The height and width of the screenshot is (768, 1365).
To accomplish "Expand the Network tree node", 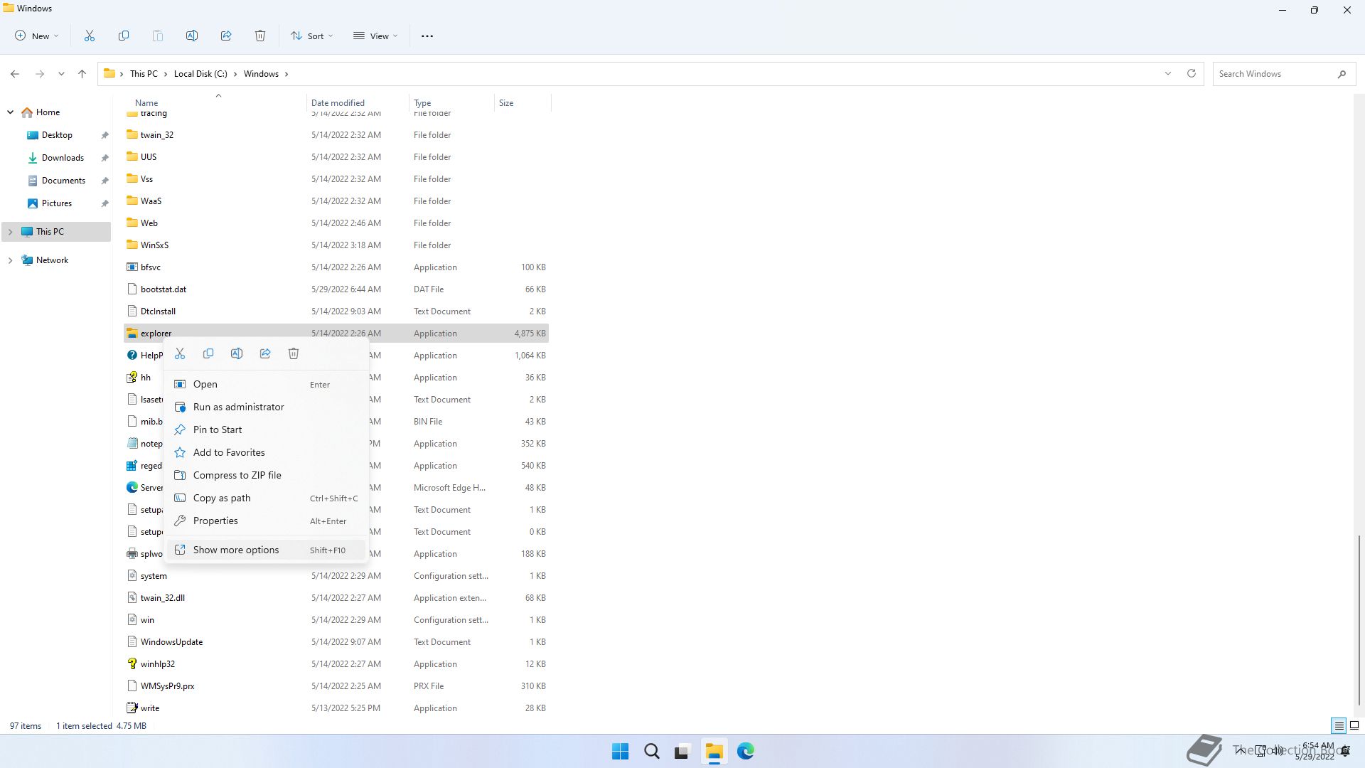I will pyautogui.click(x=10, y=260).
